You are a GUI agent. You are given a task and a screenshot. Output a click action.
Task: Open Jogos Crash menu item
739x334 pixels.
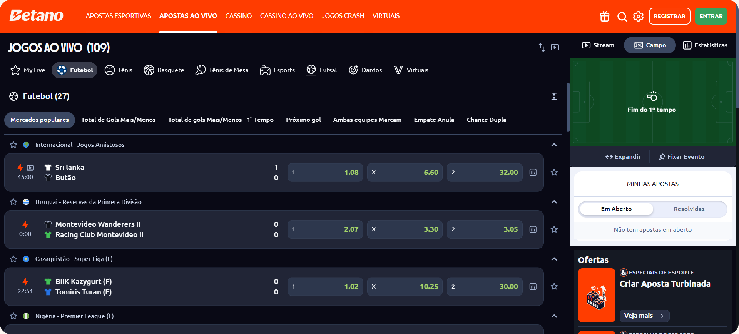(x=343, y=16)
